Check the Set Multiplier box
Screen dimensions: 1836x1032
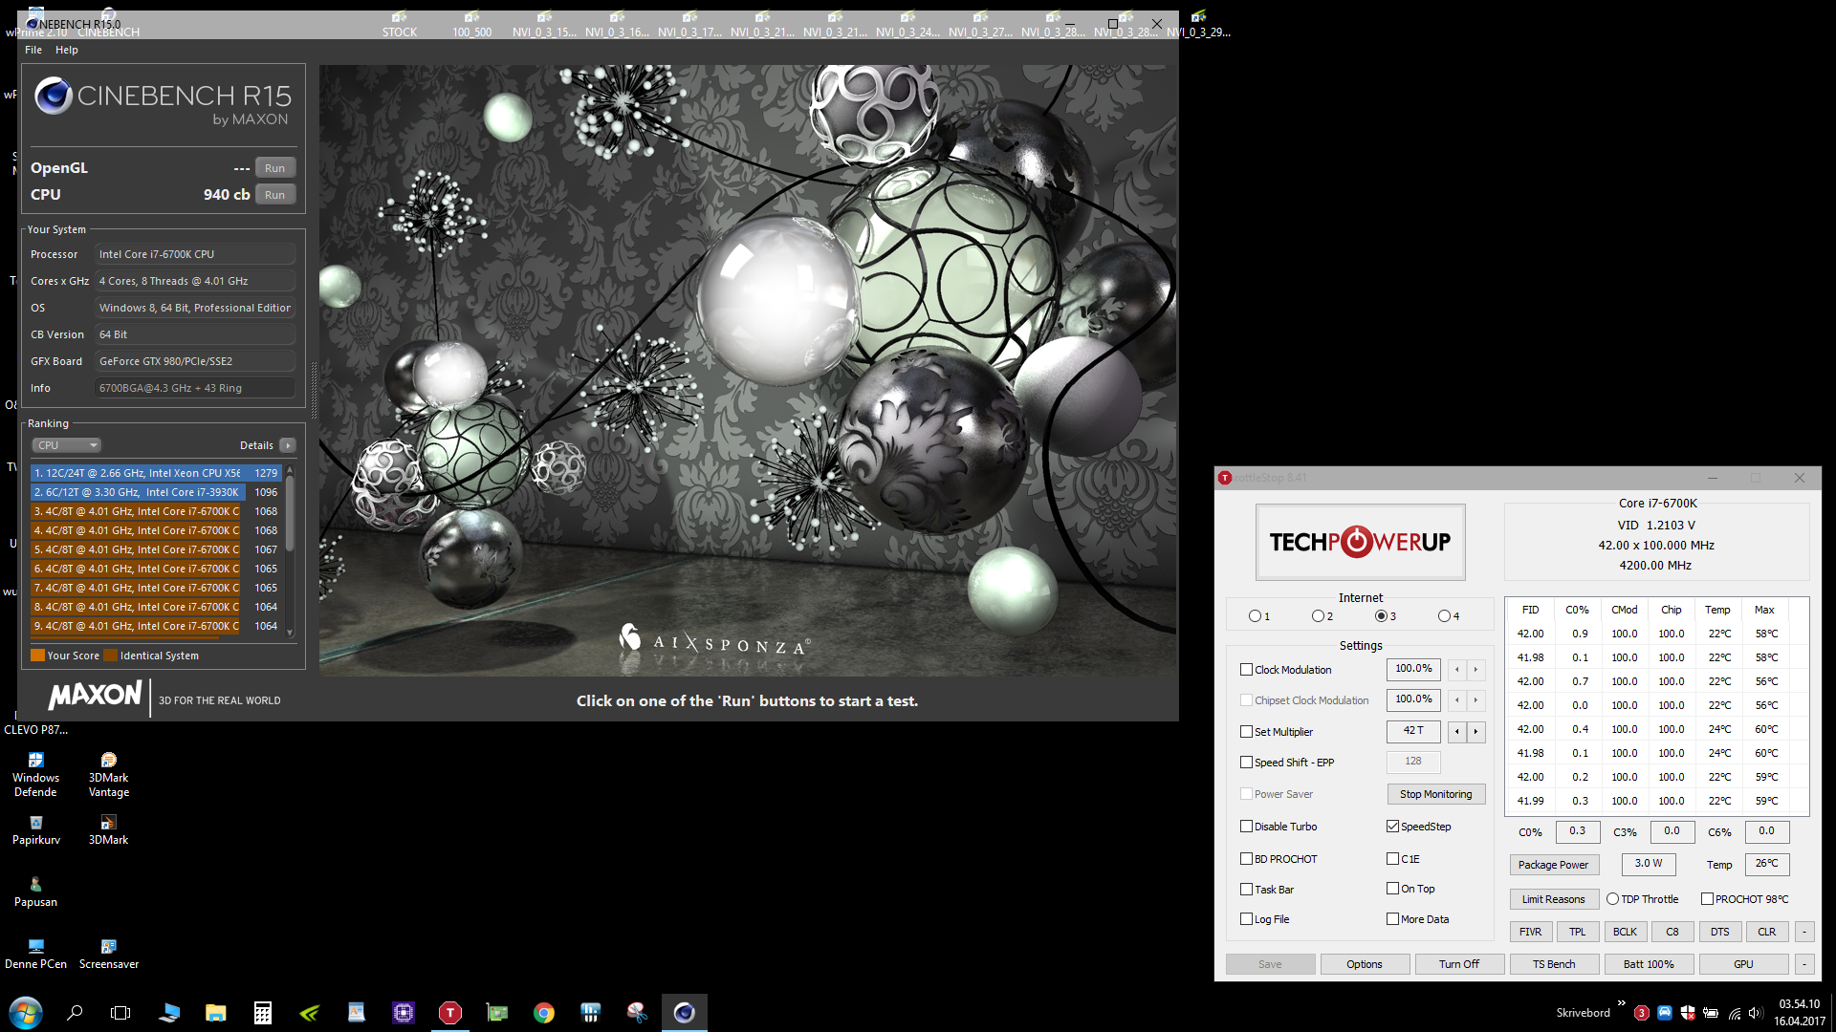(x=1246, y=732)
